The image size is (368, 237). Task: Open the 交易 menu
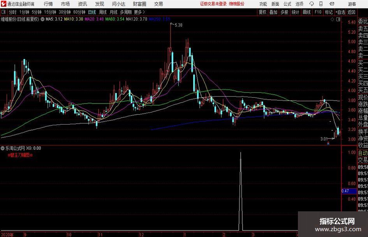(158, 4)
